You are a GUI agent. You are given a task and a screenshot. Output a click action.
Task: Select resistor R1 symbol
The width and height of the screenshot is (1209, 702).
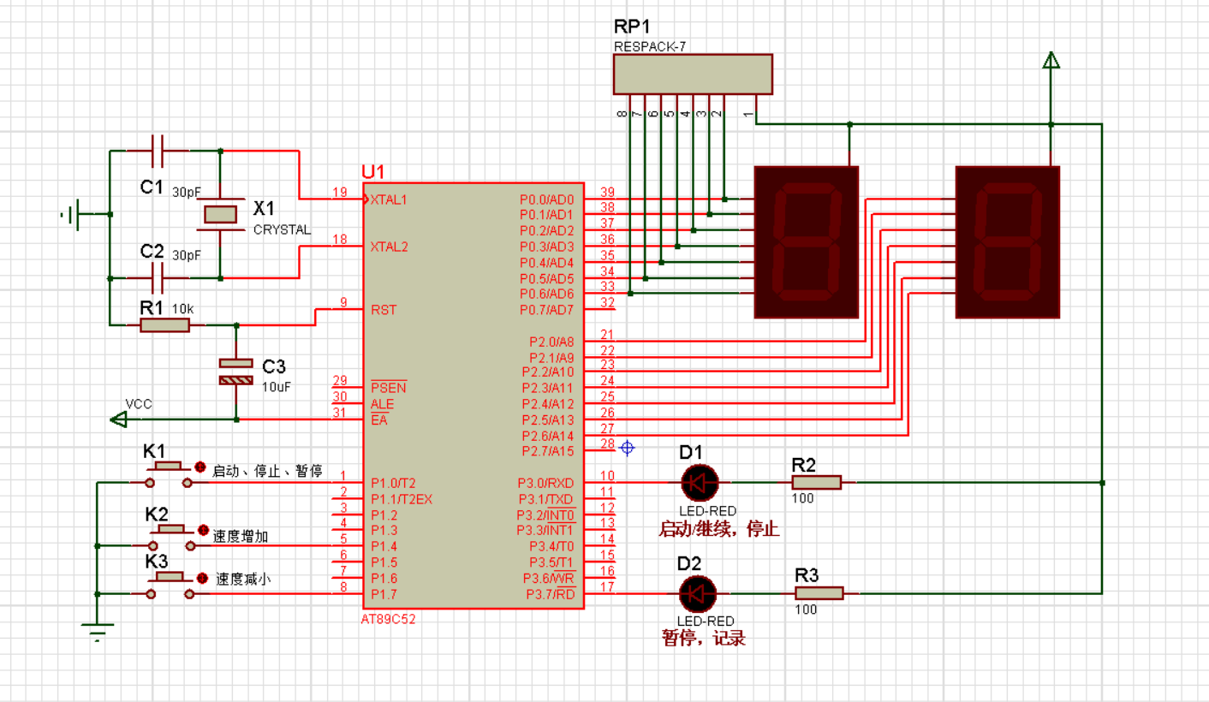pyautogui.click(x=165, y=325)
